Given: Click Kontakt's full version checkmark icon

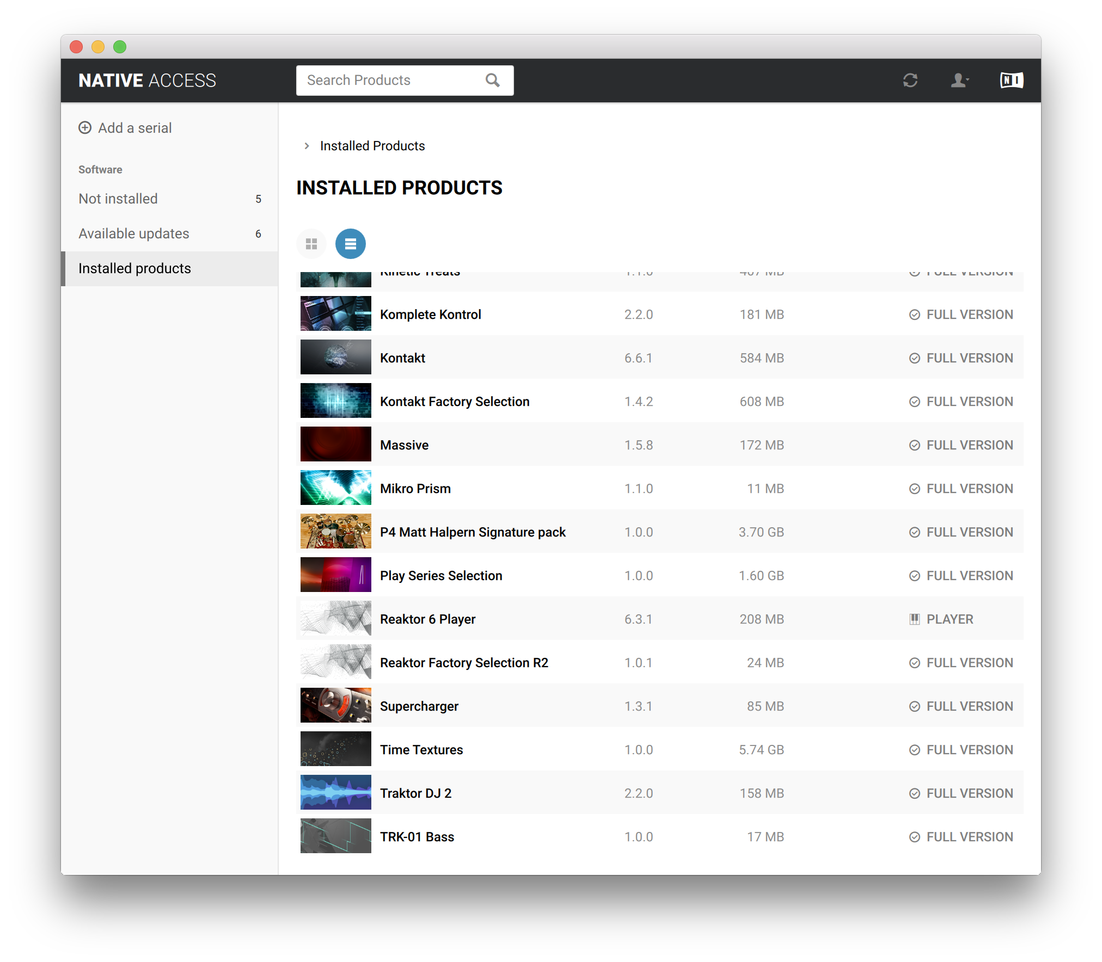Looking at the screenshot, I should coord(914,358).
